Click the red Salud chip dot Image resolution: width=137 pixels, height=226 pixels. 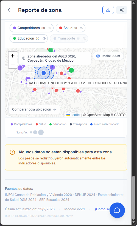61,28
